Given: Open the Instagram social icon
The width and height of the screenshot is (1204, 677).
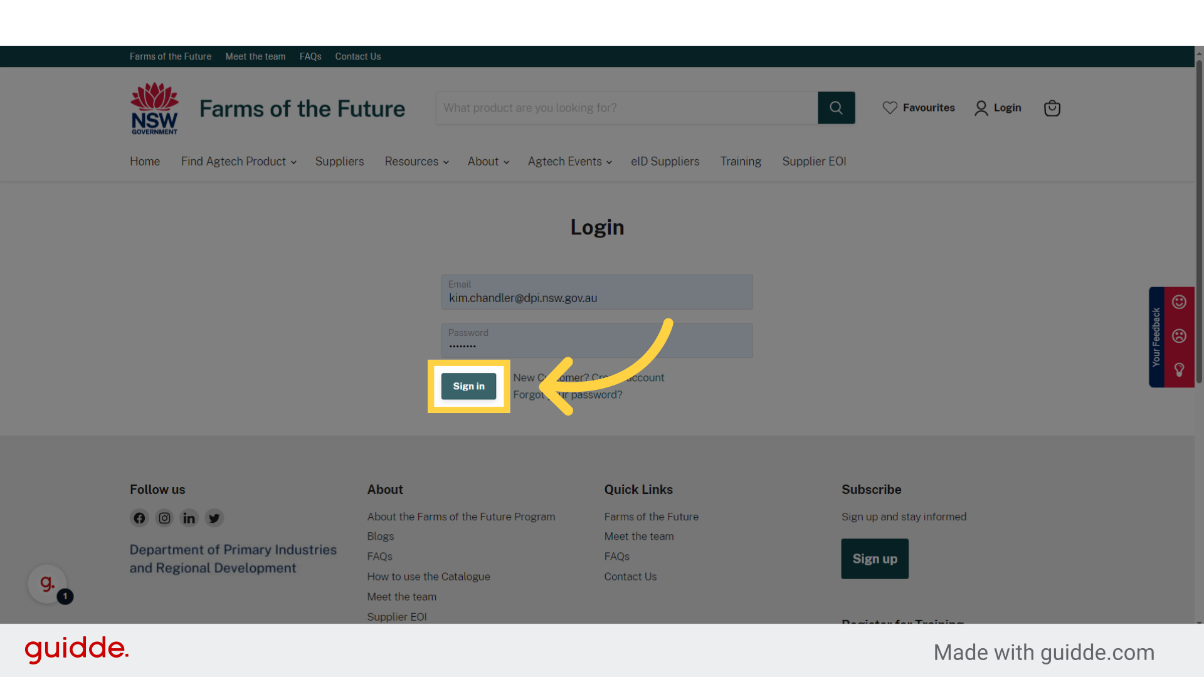Looking at the screenshot, I should tap(164, 518).
